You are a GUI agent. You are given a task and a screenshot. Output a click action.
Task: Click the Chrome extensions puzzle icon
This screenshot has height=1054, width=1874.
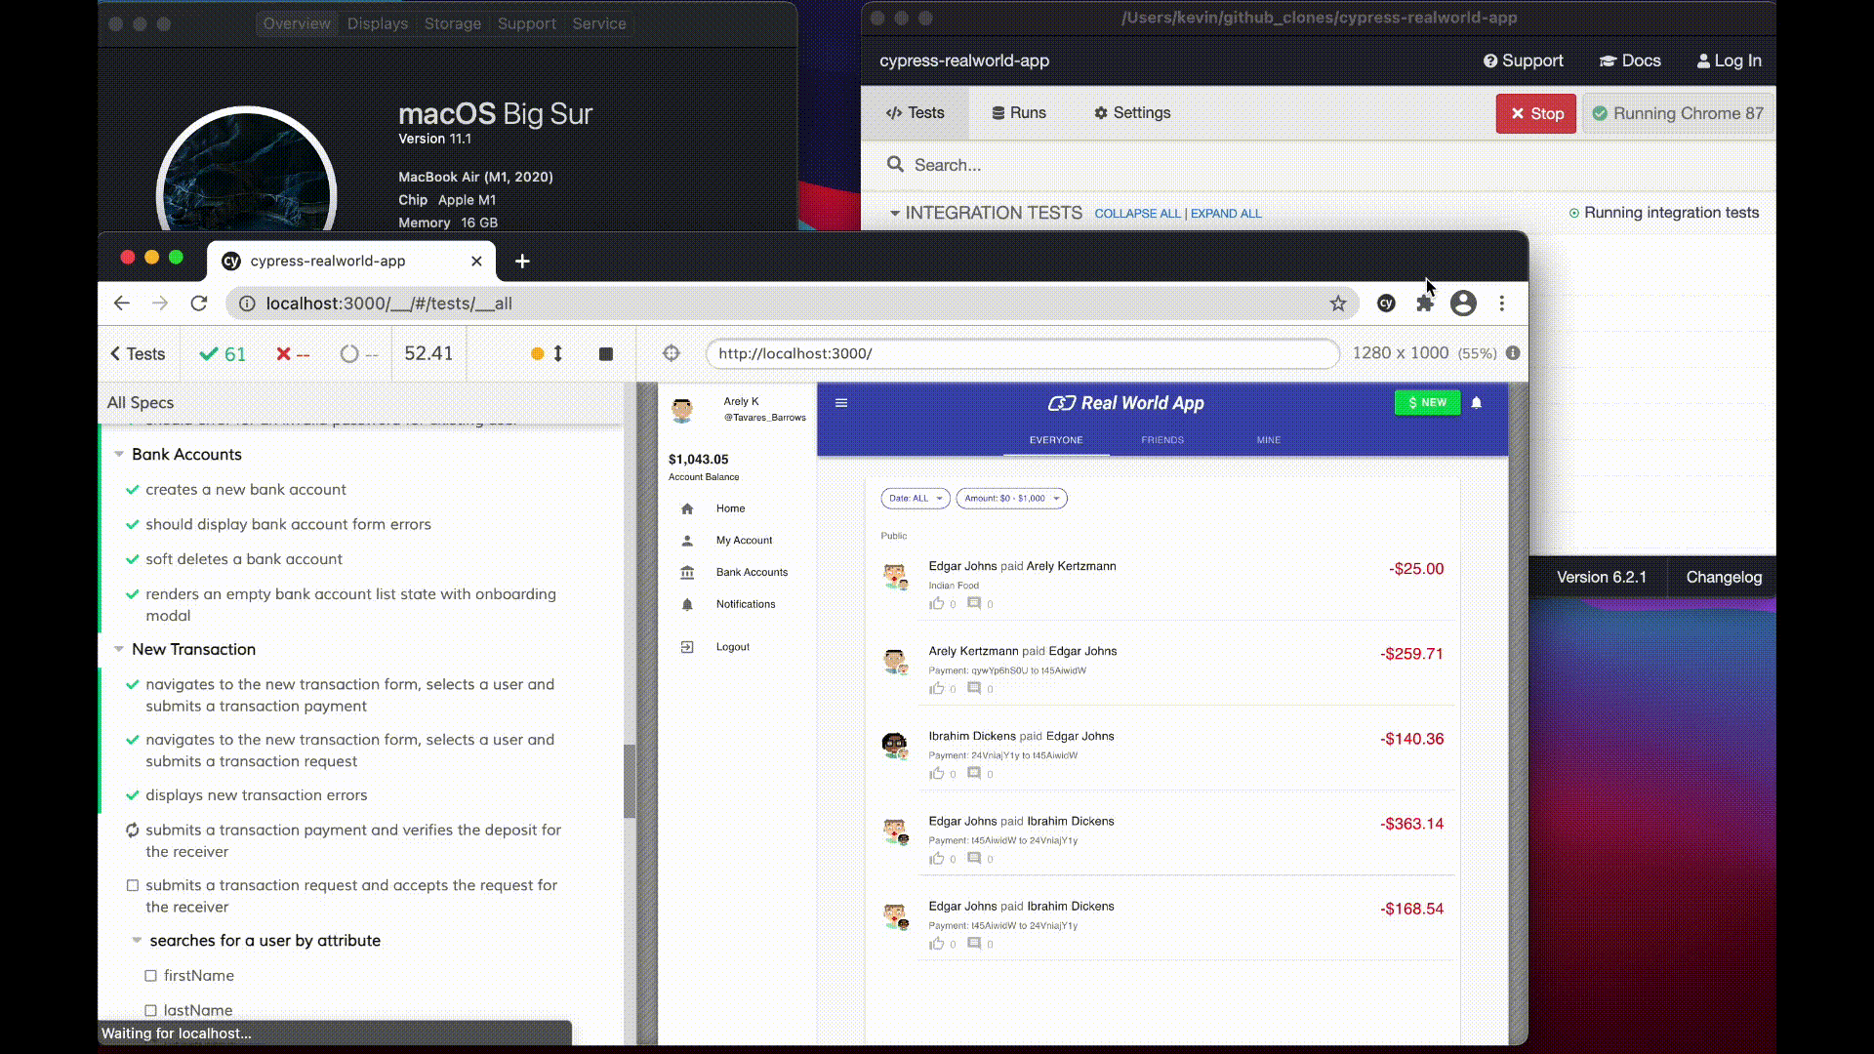(1425, 304)
